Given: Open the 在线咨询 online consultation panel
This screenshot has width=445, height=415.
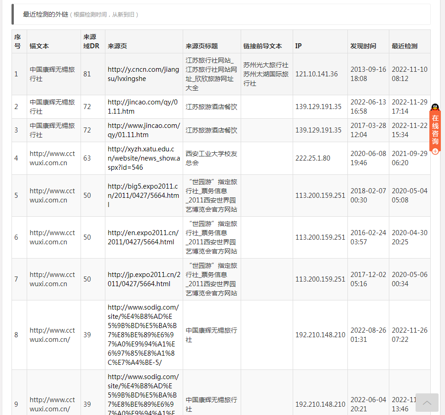Looking at the screenshot, I should tap(435, 130).
